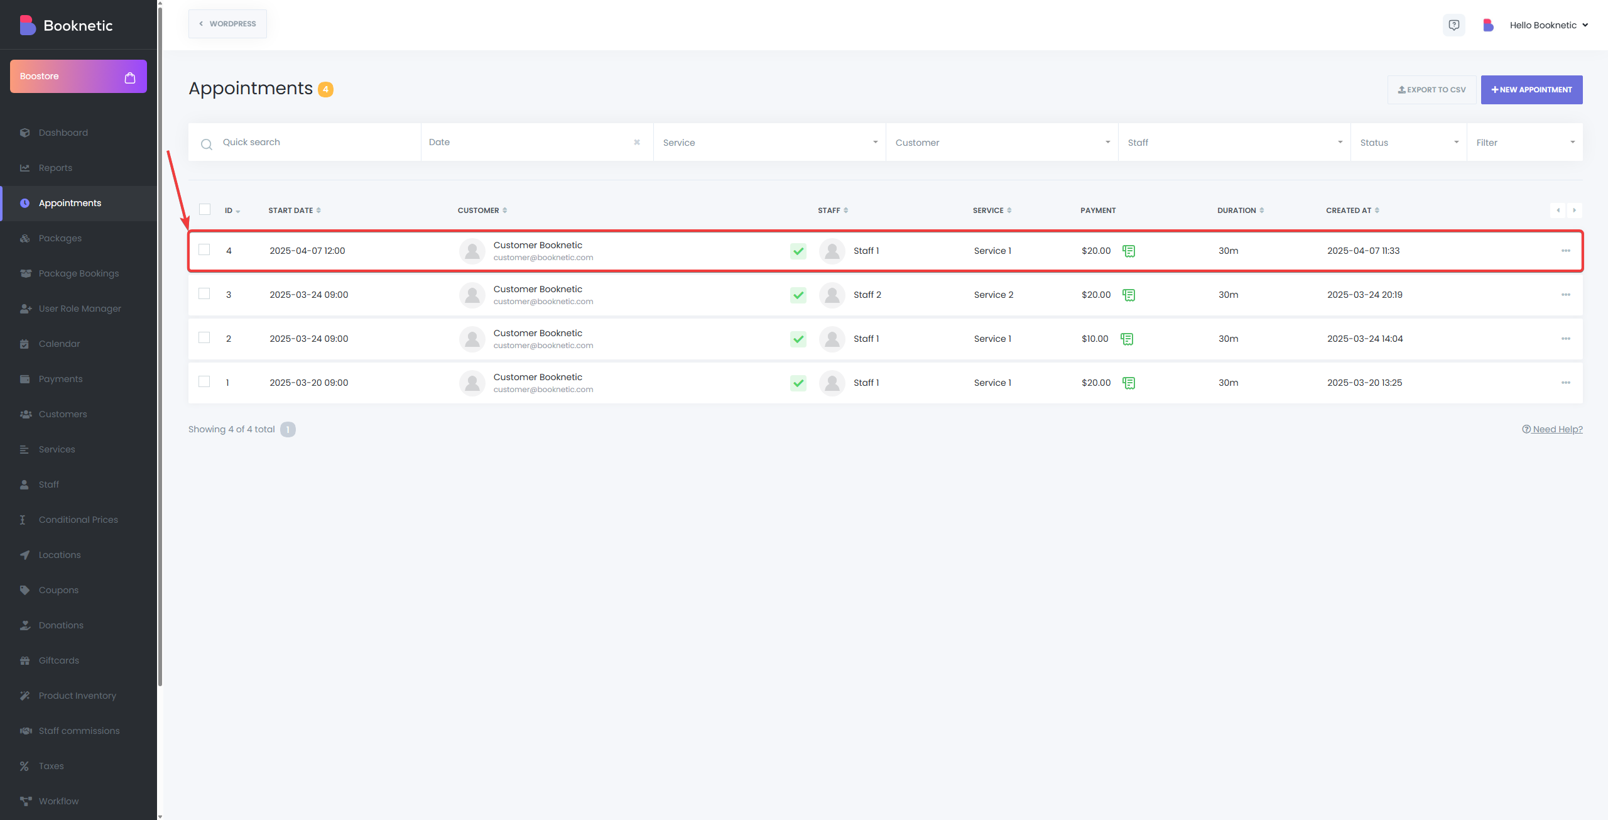Click New Appointment button
Image resolution: width=1608 pixels, height=820 pixels.
pos(1531,90)
